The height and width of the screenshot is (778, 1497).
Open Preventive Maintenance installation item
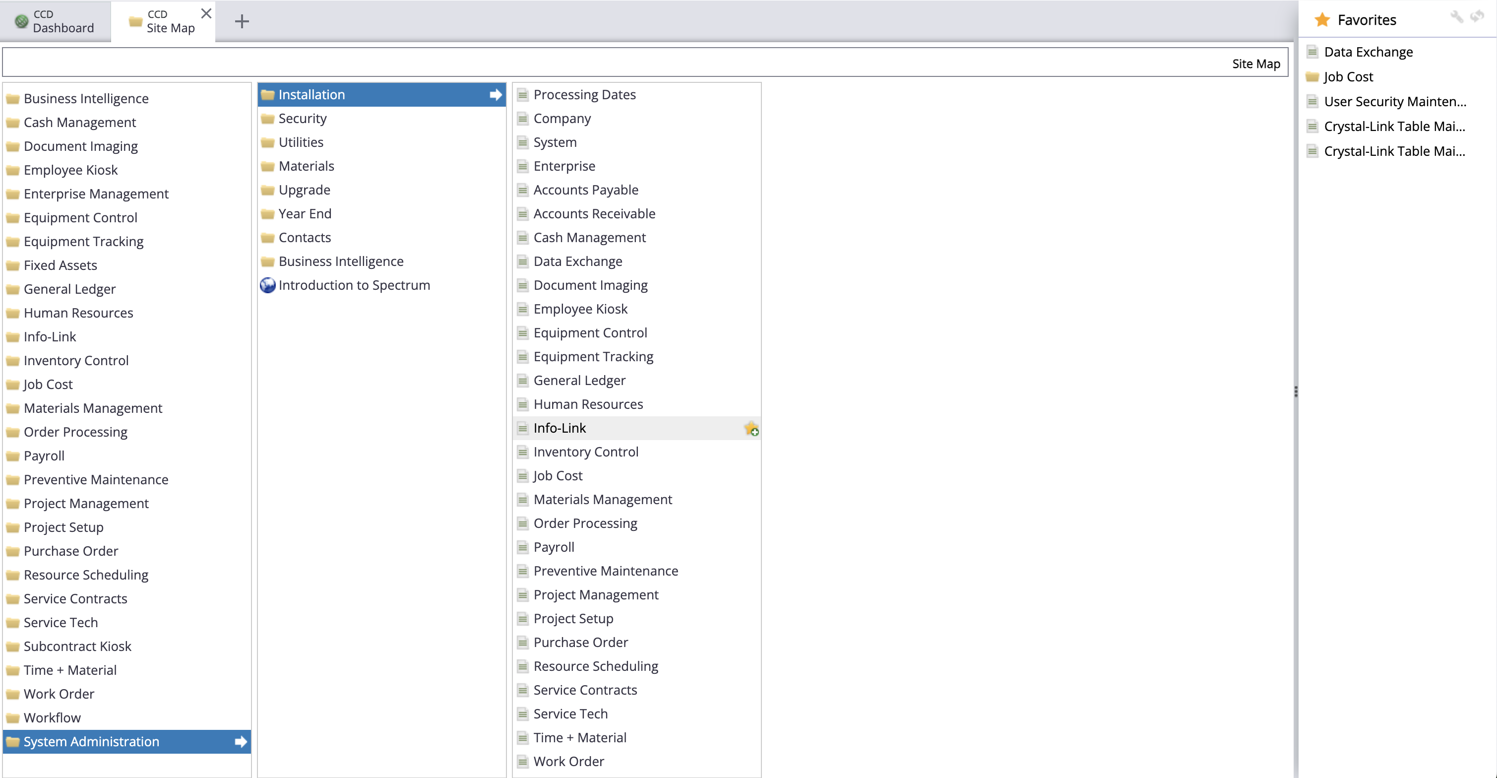pyautogui.click(x=606, y=572)
